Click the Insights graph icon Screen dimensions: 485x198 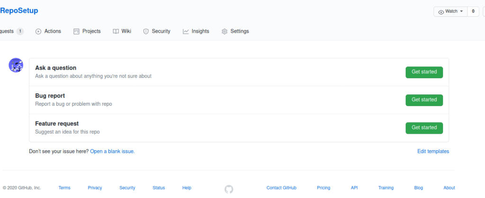(186, 31)
